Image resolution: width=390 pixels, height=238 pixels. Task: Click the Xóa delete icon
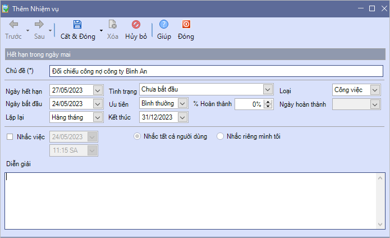(113, 25)
